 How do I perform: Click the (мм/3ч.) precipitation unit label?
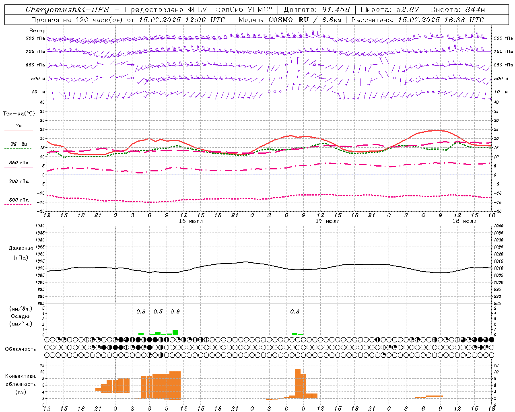21,309
